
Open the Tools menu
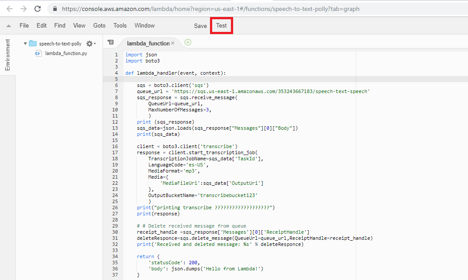tap(120, 26)
